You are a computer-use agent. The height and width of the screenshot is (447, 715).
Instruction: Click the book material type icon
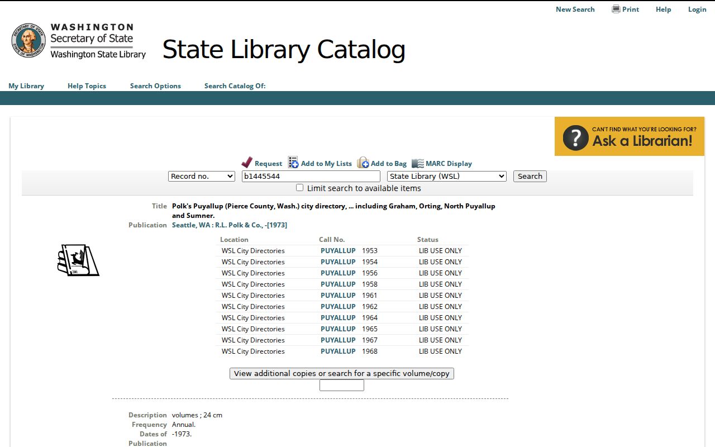pyautogui.click(x=78, y=260)
